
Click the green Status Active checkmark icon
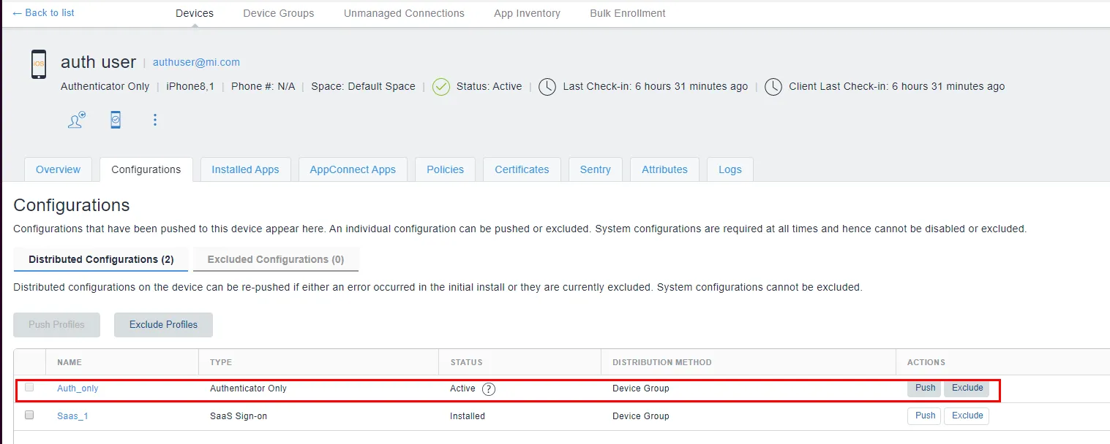(441, 87)
